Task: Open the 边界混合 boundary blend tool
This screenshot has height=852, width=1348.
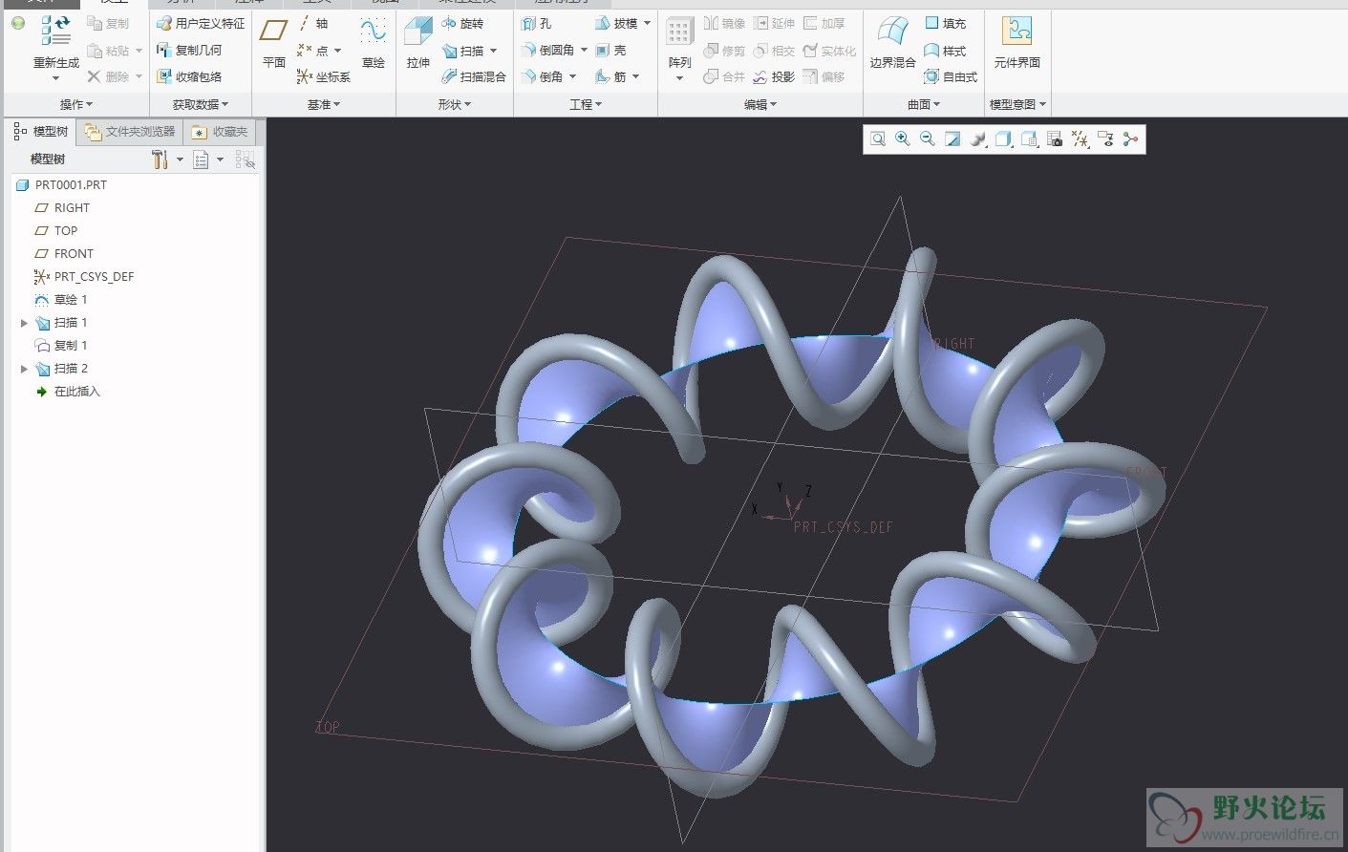Action: [892, 43]
